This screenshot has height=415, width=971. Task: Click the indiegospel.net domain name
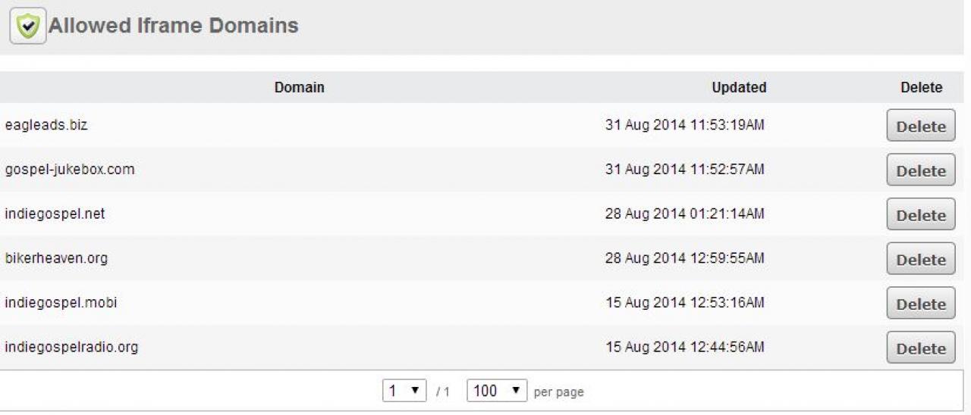[x=55, y=214]
